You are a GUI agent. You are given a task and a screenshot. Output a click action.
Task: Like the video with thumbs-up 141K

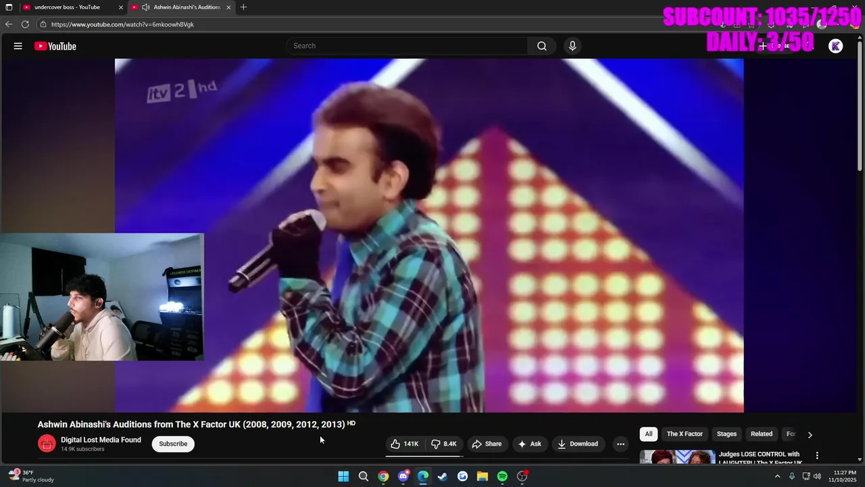tap(404, 444)
